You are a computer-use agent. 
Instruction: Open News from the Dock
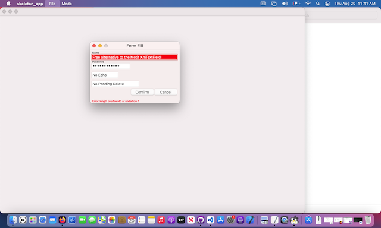pyautogui.click(x=190, y=220)
